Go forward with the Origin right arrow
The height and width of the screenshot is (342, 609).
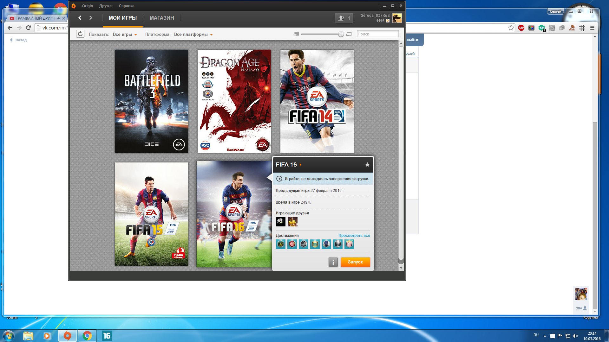point(91,18)
